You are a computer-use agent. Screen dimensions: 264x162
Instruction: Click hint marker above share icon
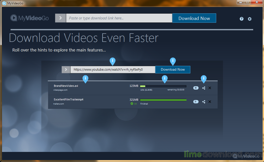[x=204, y=79]
